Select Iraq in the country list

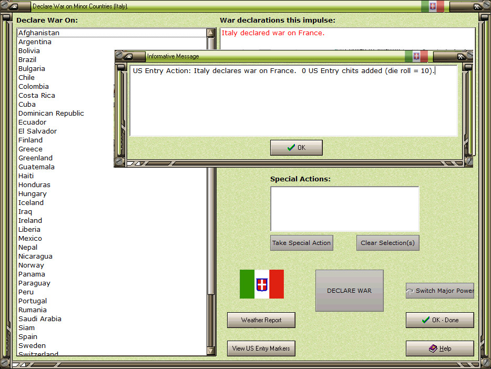pyautogui.click(x=112, y=212)
